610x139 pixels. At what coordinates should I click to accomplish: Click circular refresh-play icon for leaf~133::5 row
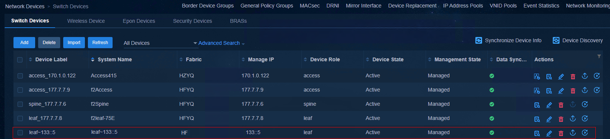pos(585,133)
